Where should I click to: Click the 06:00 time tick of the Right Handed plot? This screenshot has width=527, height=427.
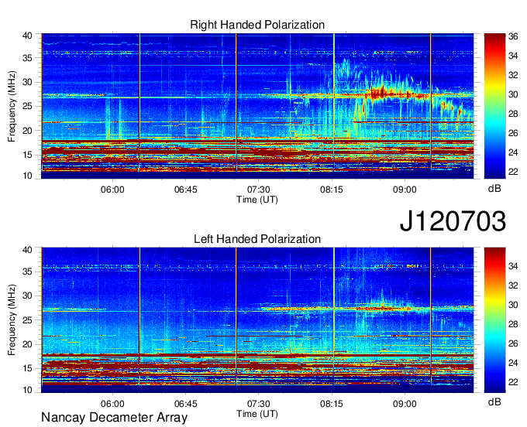112,190
